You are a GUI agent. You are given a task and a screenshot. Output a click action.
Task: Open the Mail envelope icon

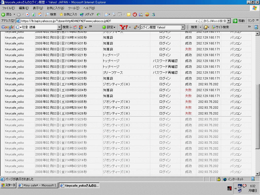tap(106, 14)
